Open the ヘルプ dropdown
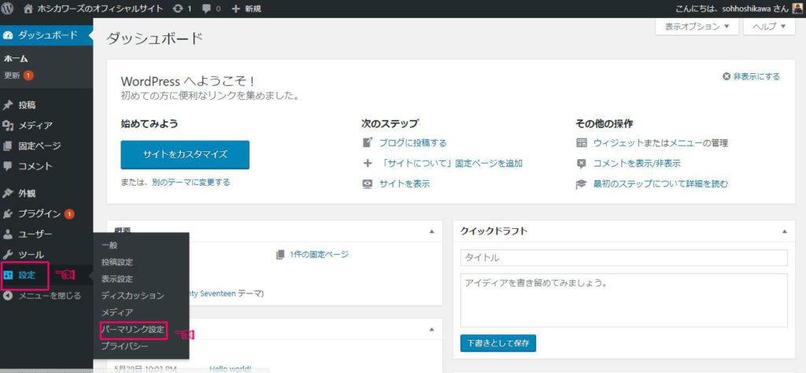Screen dimensions: 806x373 point(769,27)
